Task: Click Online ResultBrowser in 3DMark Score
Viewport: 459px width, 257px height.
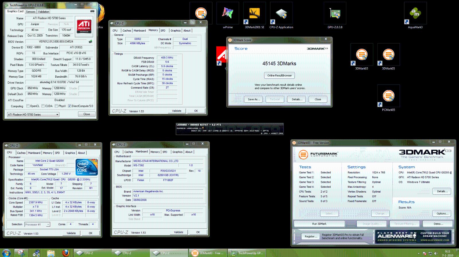Action: click(279, 75)
